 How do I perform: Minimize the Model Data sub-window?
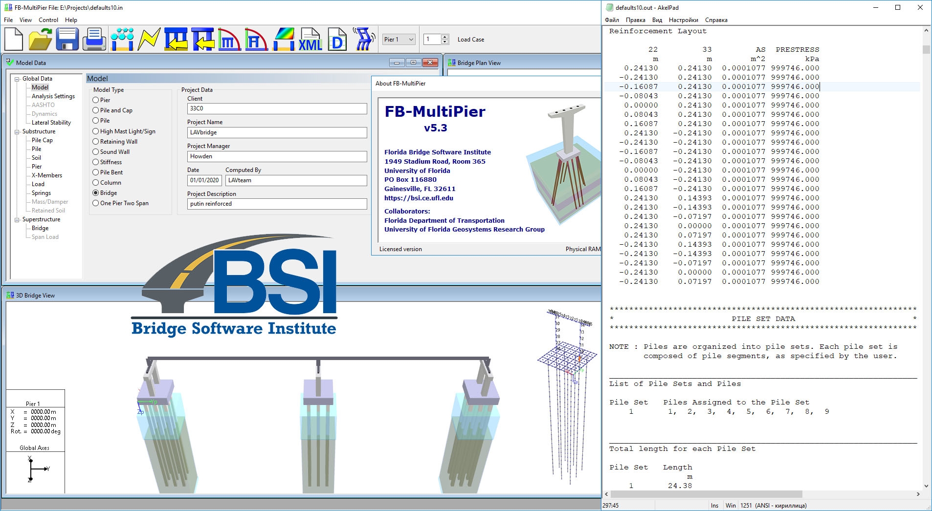coord(397,63)
